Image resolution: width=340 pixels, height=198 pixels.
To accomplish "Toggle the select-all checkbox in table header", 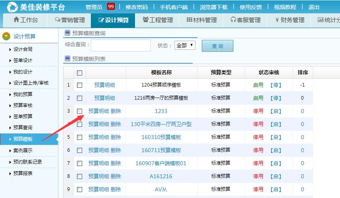I will (80, 73).
